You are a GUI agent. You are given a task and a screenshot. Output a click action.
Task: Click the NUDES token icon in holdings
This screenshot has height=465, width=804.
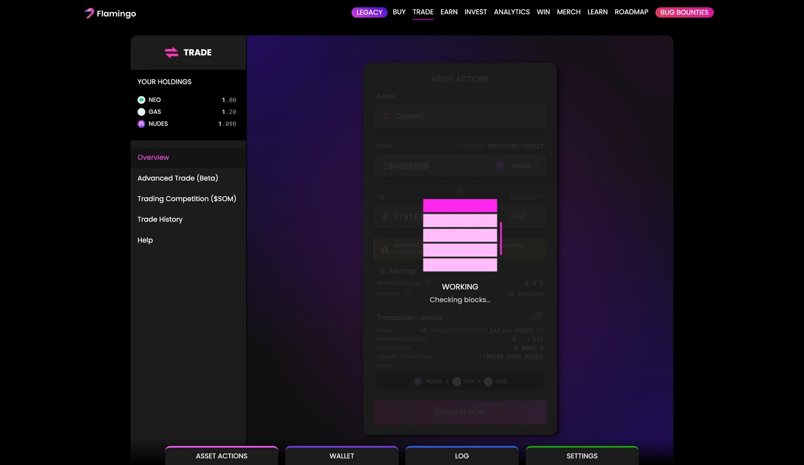(x=141, y=124)
